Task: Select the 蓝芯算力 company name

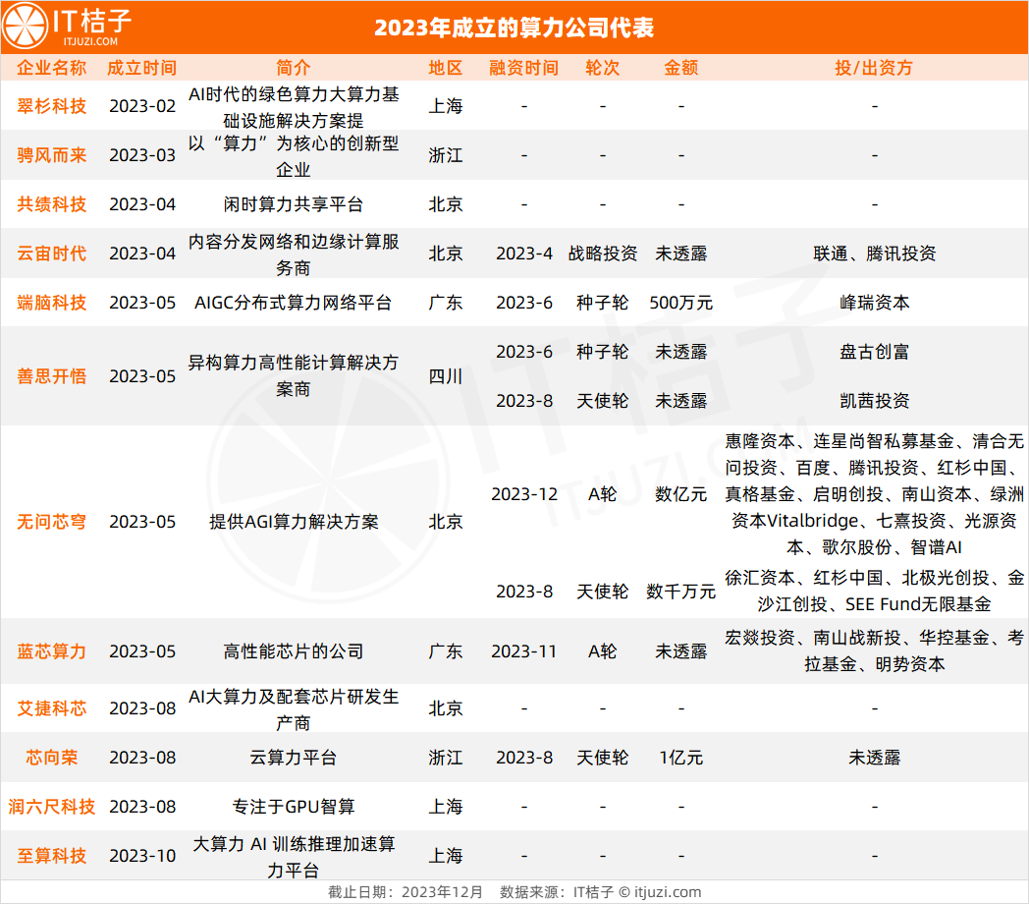Action: pos(51,651)
